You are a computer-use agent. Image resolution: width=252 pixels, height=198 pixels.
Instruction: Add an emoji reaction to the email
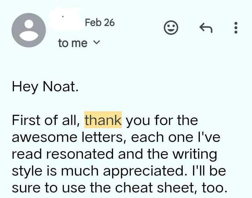(x=171, y=27)
